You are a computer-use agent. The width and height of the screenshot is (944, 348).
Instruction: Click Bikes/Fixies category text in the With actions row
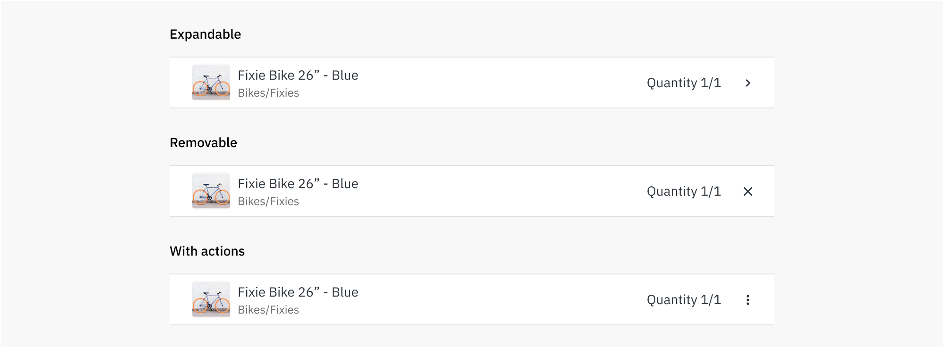(268, 310)
